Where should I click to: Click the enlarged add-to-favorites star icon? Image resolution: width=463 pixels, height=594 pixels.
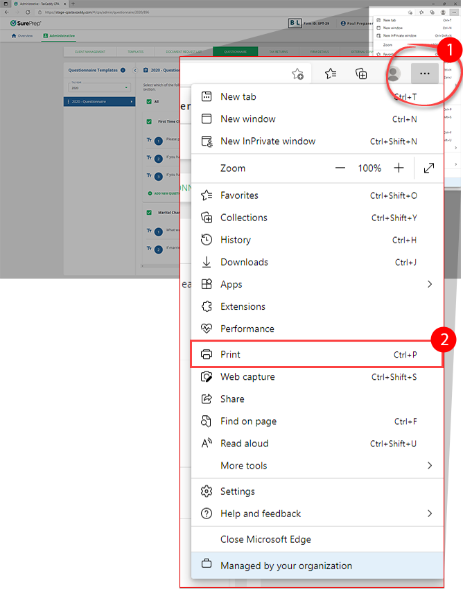[x=297, y=74]
